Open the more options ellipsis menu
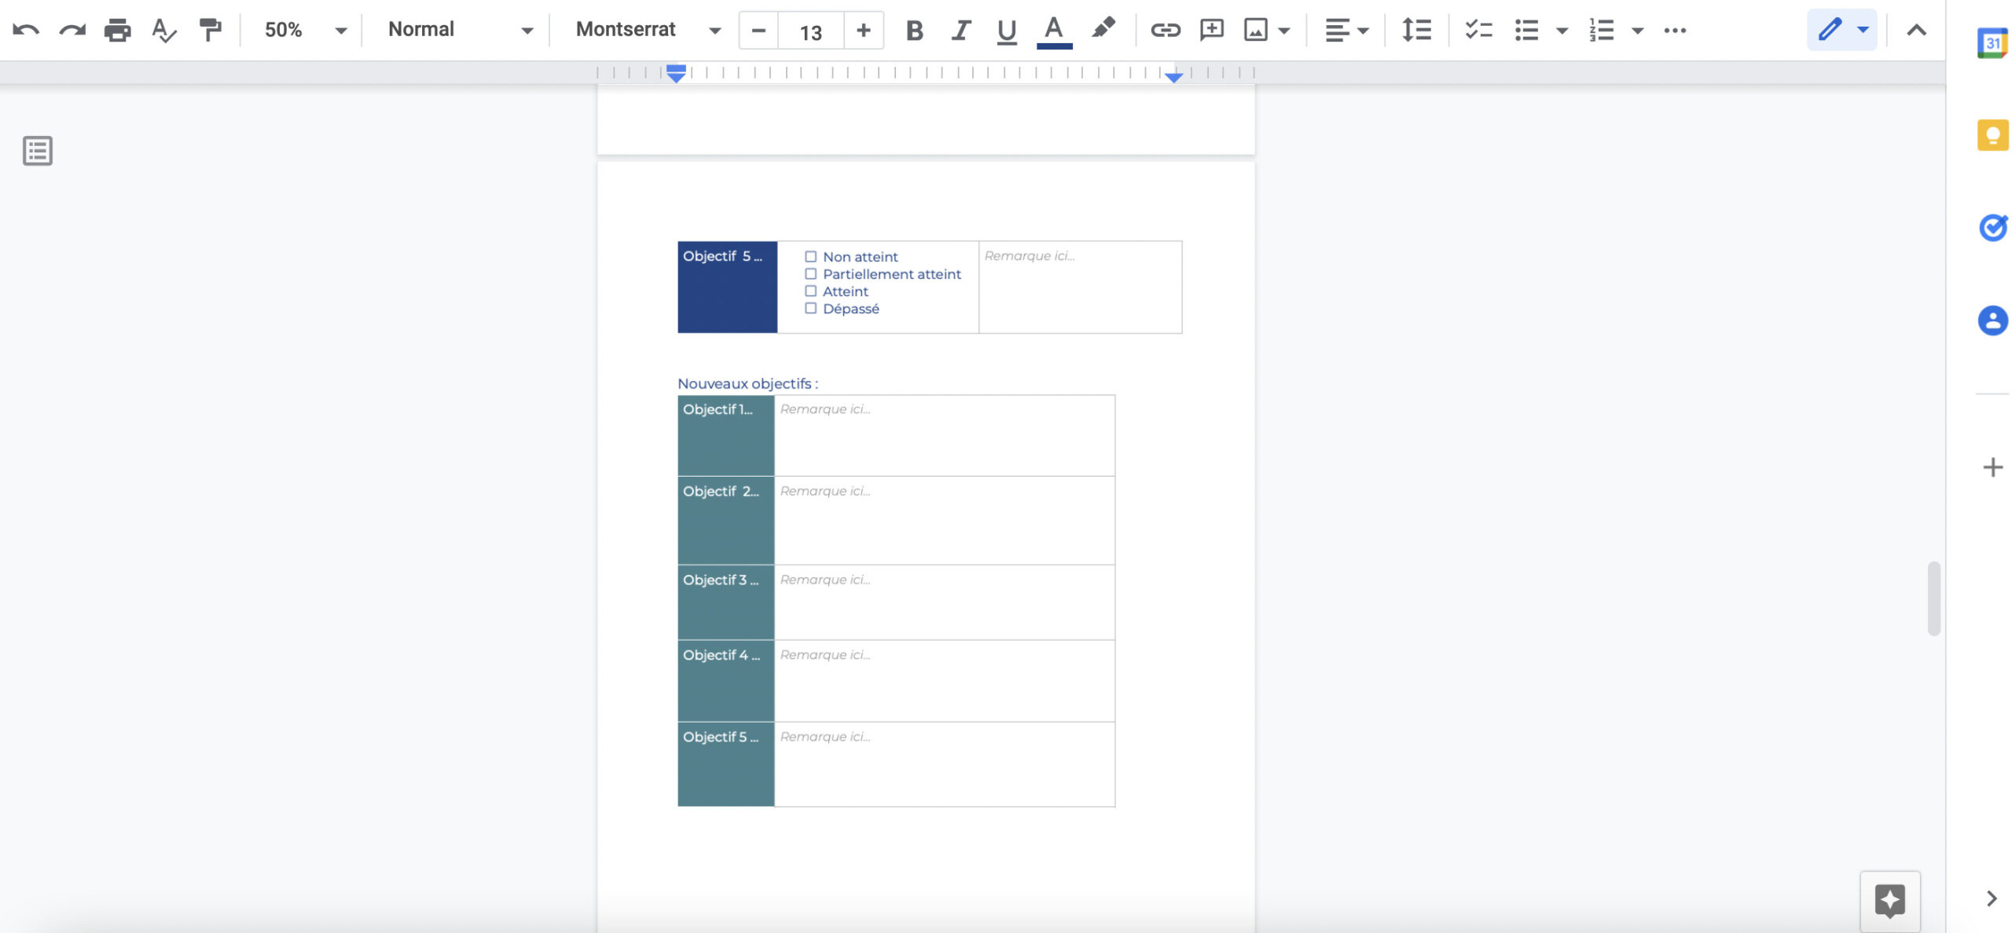The image size is (2012, 933). tap(1675, 31)
